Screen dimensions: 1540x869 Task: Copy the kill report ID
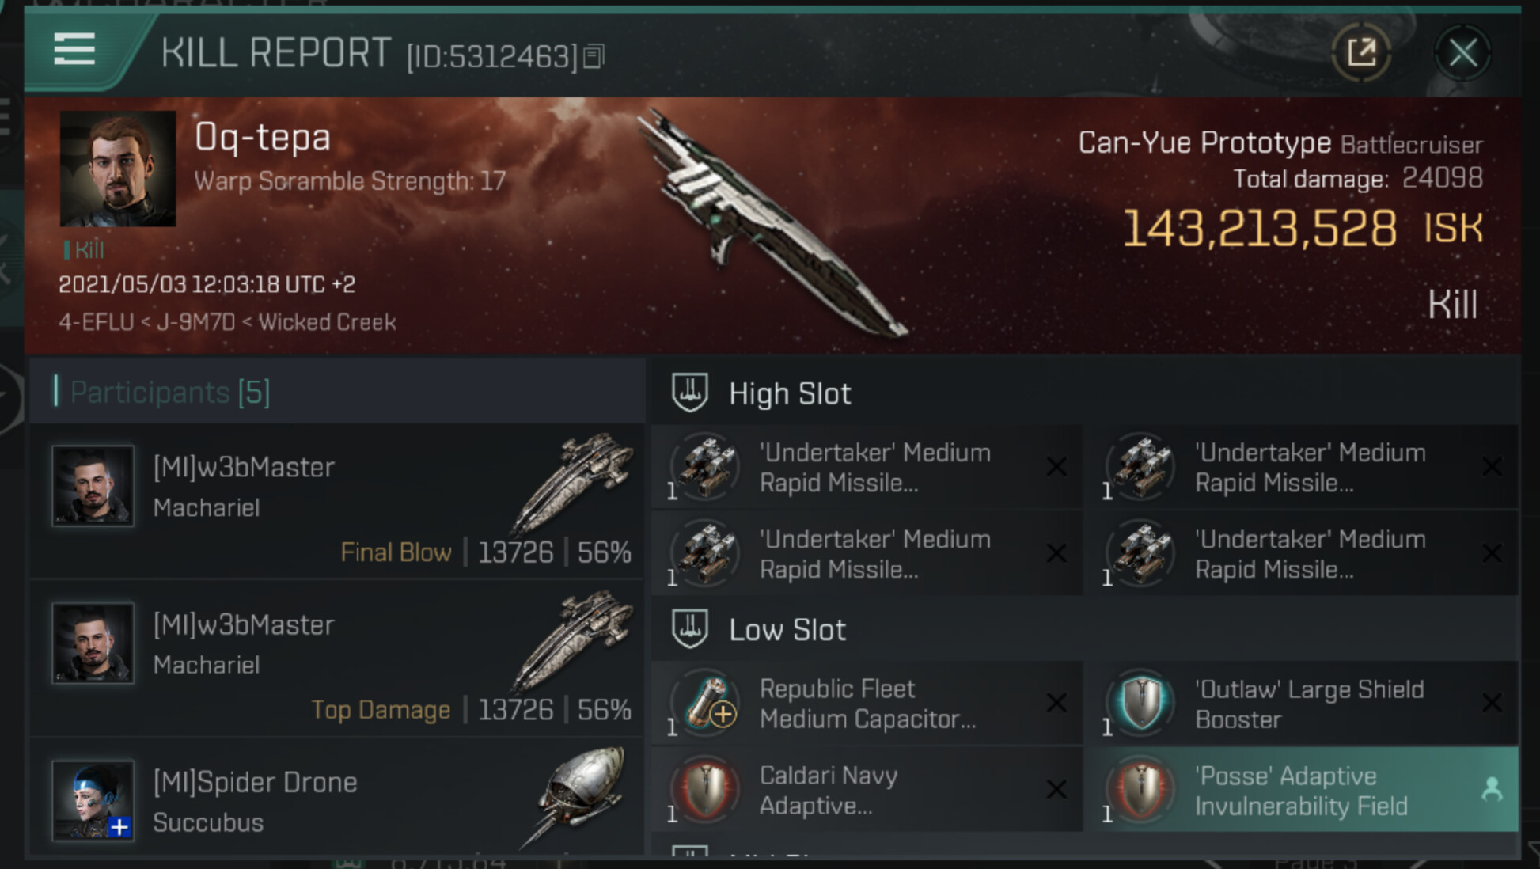click(x=594, y=56)
